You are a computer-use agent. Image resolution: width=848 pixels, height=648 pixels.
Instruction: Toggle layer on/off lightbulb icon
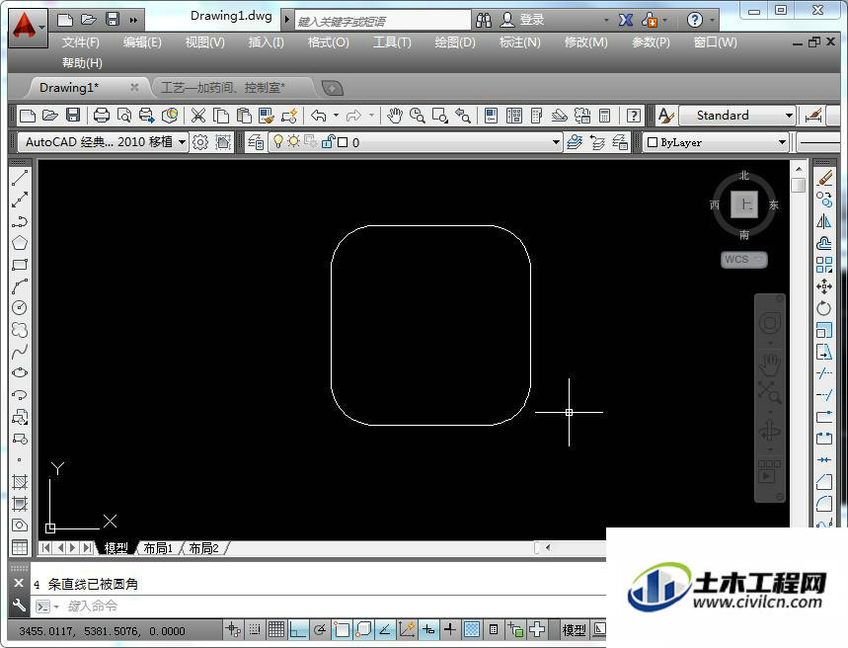click(x=278, y=142)
